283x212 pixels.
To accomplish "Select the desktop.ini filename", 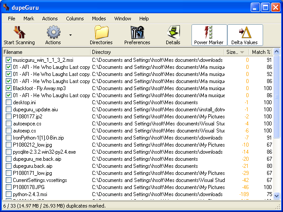I will coord(24,102).
